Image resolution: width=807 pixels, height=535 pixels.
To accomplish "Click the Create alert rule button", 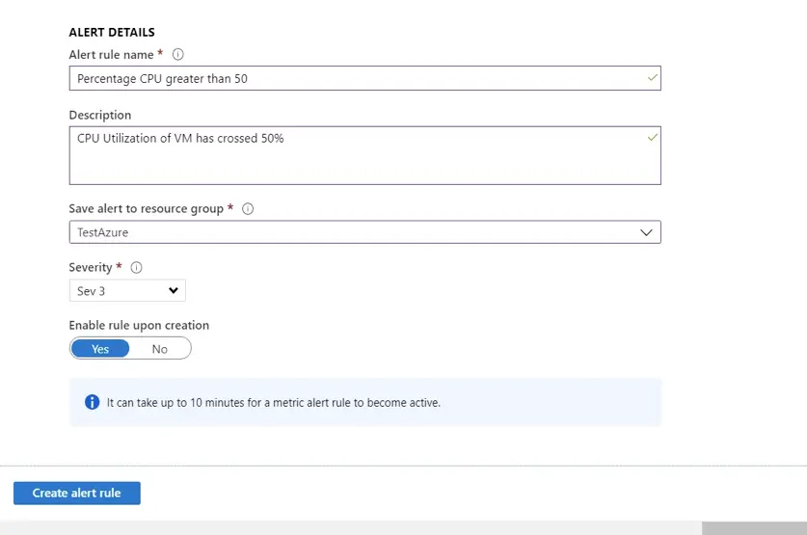I will [x=77, y=493].
